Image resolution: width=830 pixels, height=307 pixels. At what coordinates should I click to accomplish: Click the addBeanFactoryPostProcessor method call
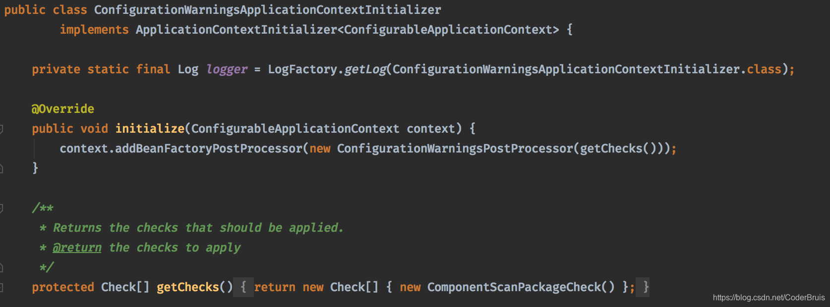209,149
